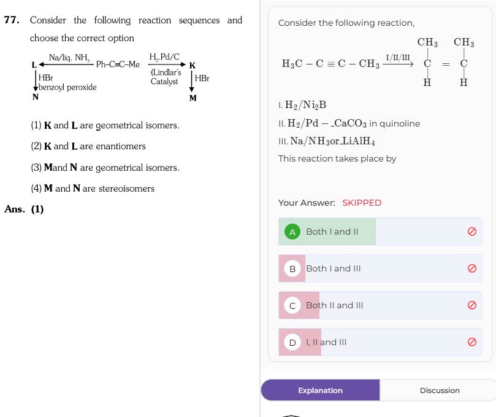Click the SKIPPED answer status text
This screenshot has height=417, width=496.
coord(362,203)
